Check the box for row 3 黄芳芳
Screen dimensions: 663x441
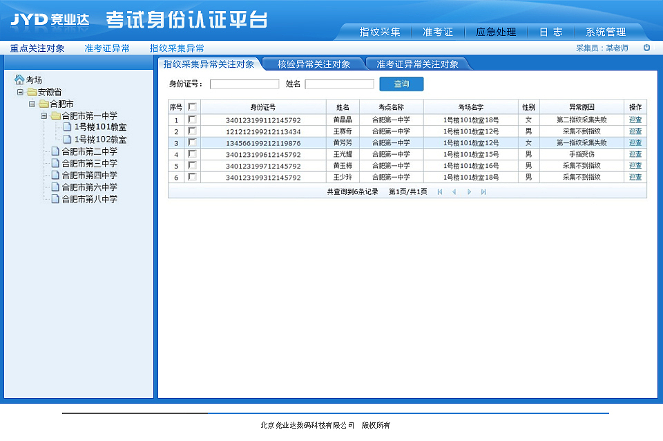(x=192, y=142)
